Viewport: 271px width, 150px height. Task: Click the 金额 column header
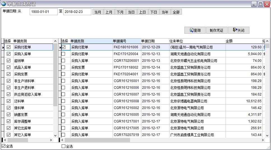coord(229,41)
